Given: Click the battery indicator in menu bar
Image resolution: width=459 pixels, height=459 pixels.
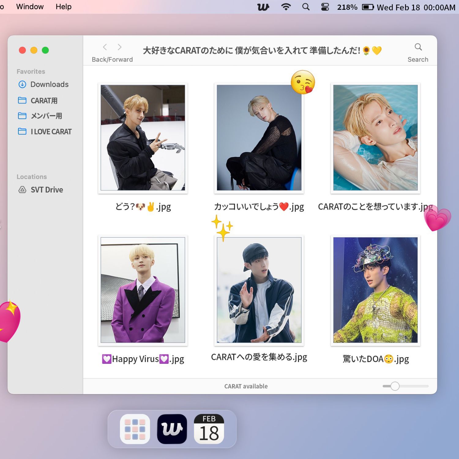Looking at the screenshot, I should [x=368, y=7].
